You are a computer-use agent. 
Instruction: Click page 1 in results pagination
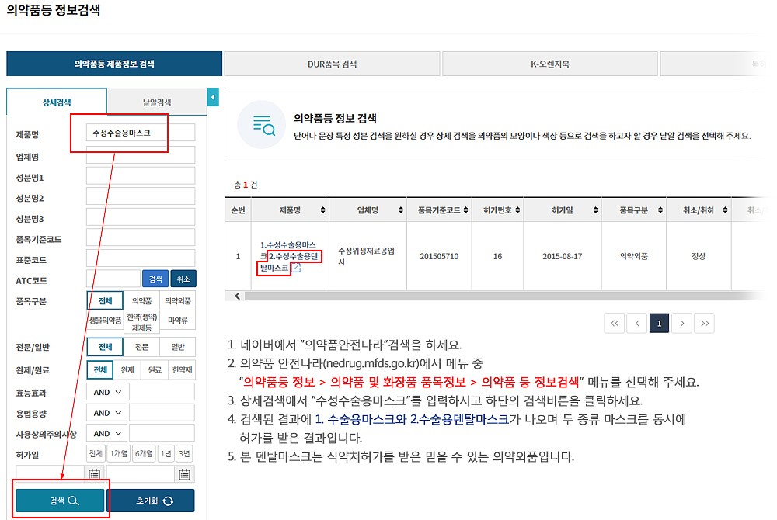[x=660, y=321]
